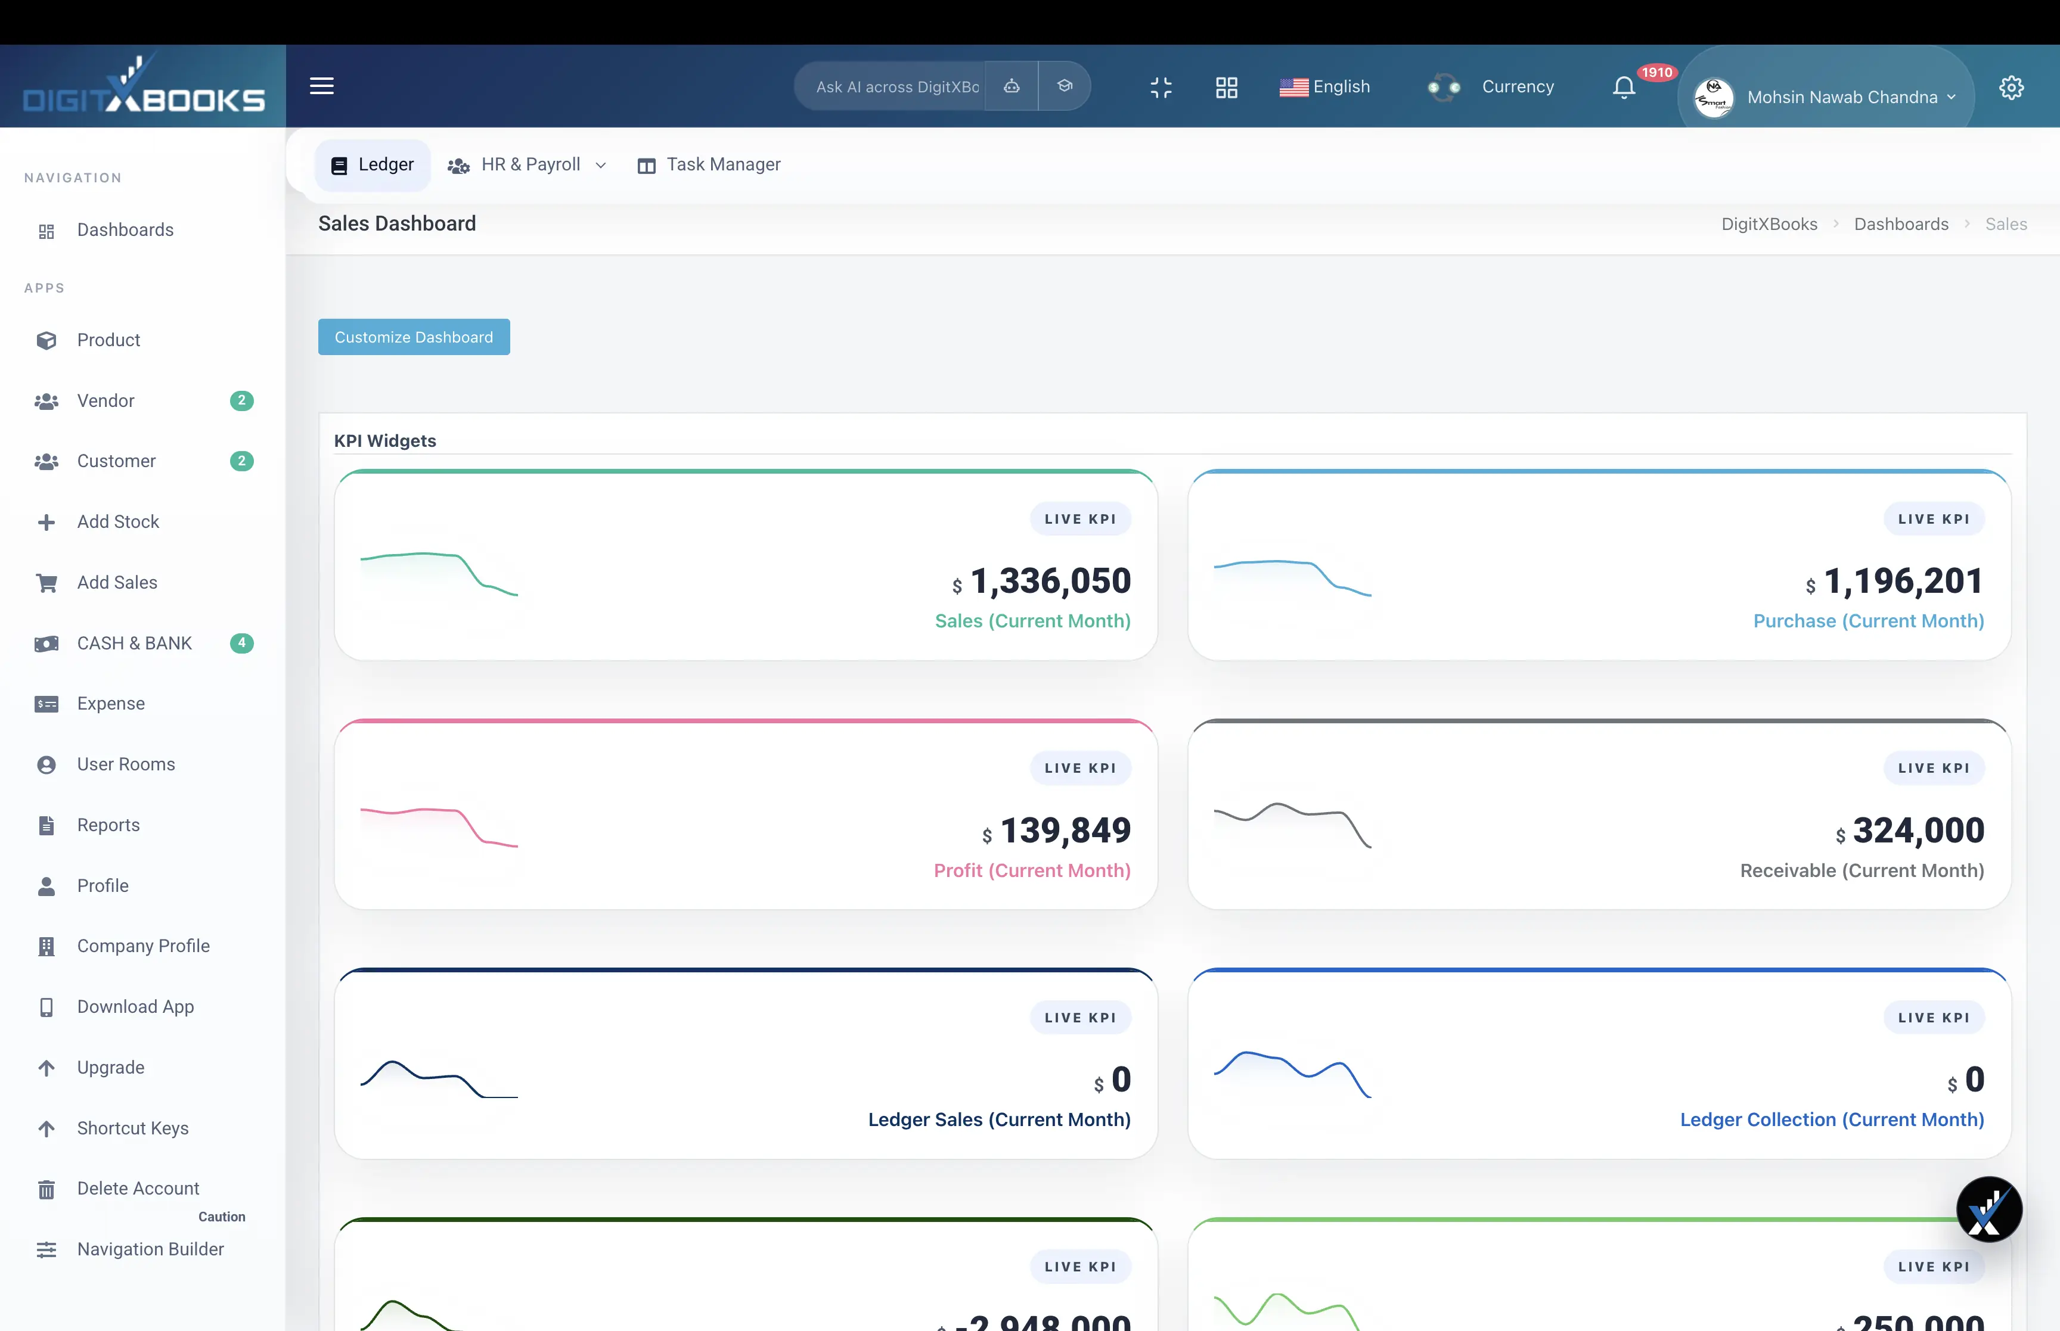
Task: Navigate to Dashboards in the breadcrumb
Action: click(1901, 223)
